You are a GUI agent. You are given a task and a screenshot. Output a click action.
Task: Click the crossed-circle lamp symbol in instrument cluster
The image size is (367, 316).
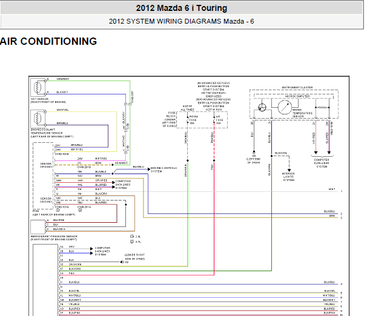click(x=262, y=108)
